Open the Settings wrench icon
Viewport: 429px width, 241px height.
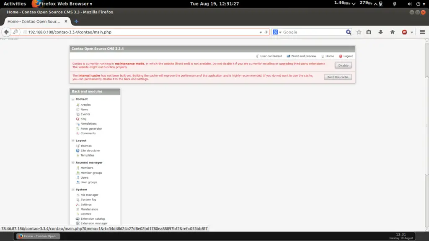pyautogui.click(x=78, y=204)
